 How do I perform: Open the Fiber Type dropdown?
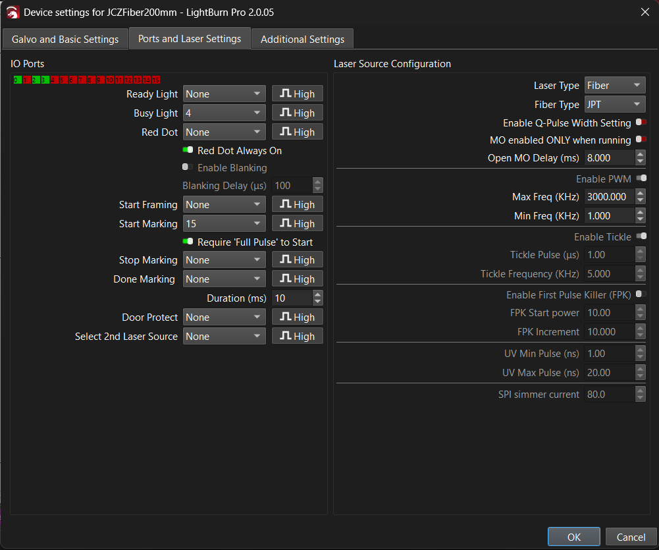click(615, 105)
